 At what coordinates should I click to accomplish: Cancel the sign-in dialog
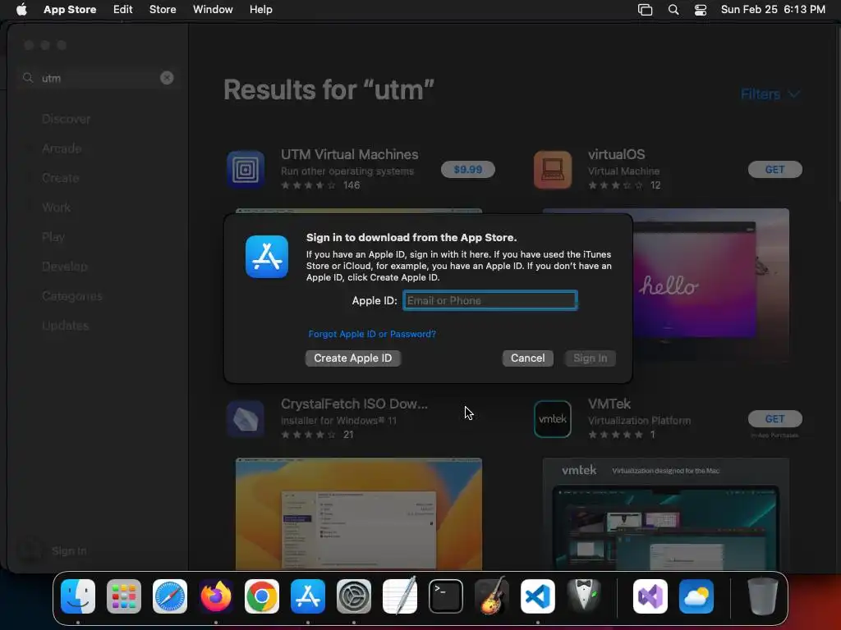click(x=528, y=358)
